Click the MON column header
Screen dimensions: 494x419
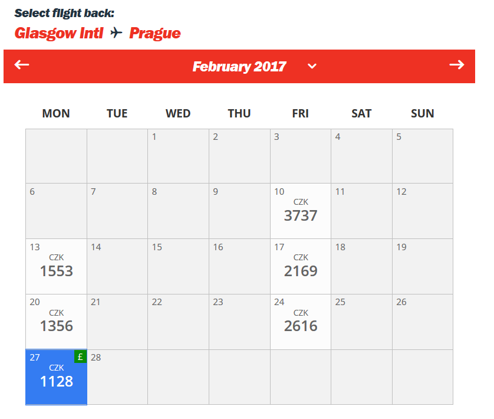tap(56, 113)
